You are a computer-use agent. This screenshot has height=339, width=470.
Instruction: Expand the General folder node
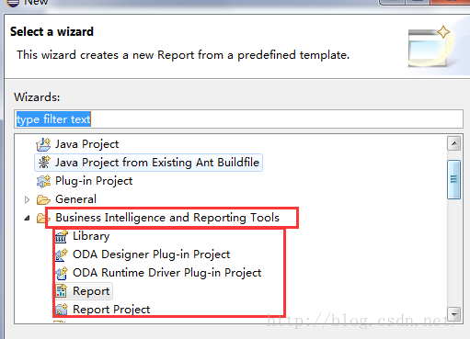coord(27,199)
